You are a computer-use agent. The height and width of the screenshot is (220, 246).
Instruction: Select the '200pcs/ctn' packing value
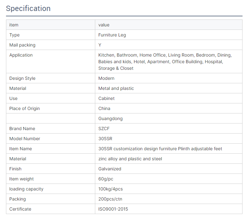pos(110,199)
